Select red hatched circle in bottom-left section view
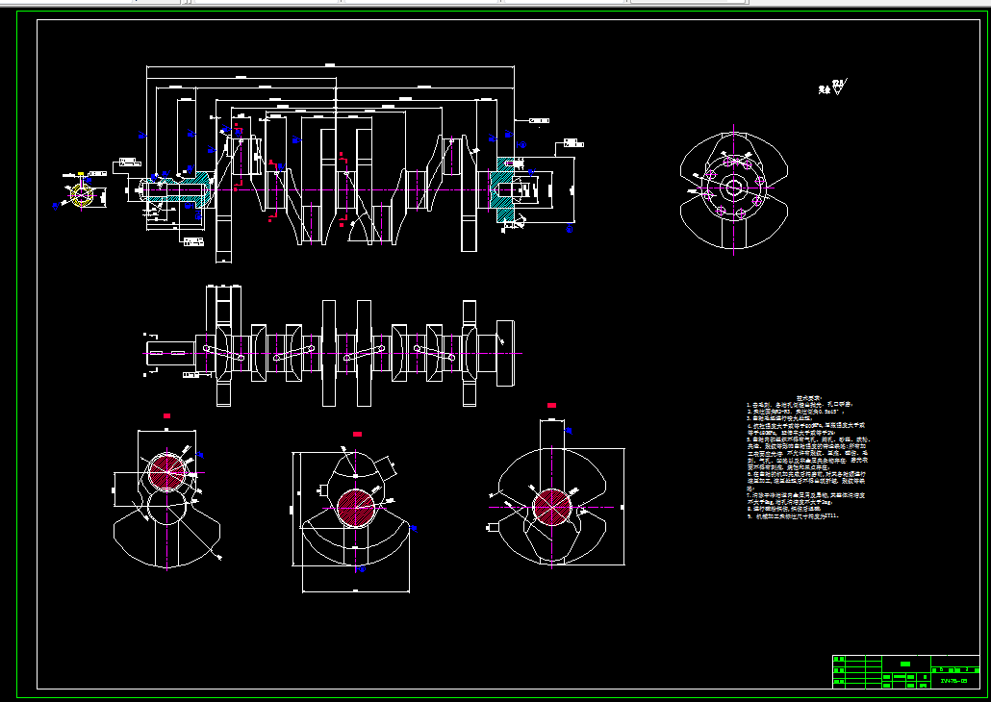The image size is (991, 702). (167, 472)
